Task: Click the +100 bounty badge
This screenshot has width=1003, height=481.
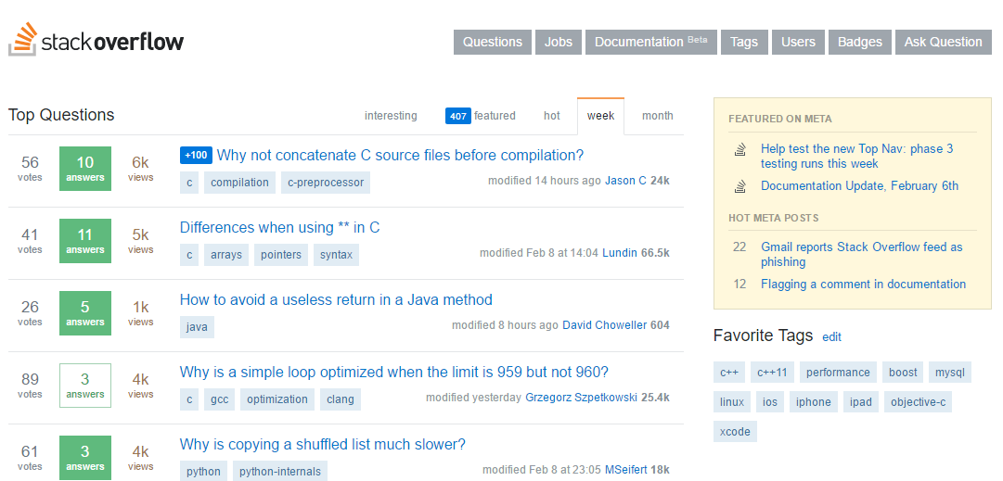Action: [196, 155]
